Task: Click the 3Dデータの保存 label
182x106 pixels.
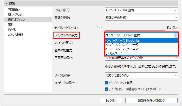Action: 65,83
